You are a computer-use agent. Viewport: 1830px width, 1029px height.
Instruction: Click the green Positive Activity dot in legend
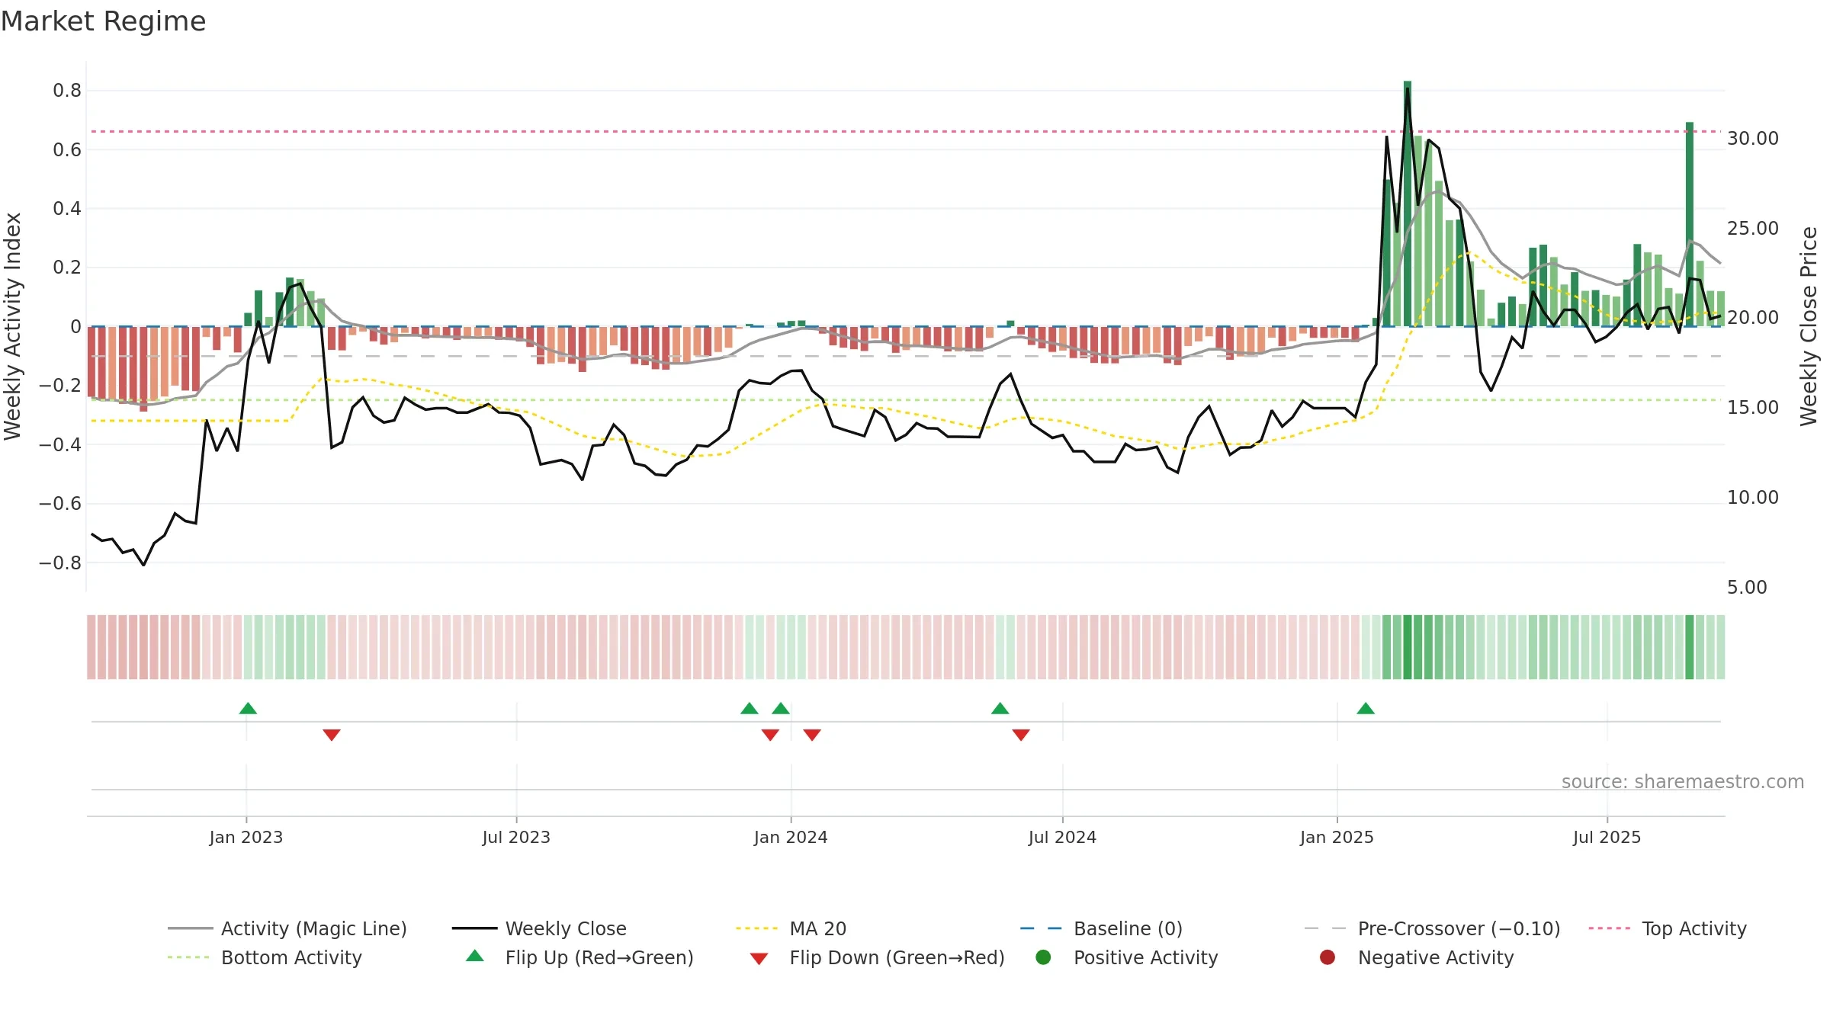click(x=1043, y=957)
